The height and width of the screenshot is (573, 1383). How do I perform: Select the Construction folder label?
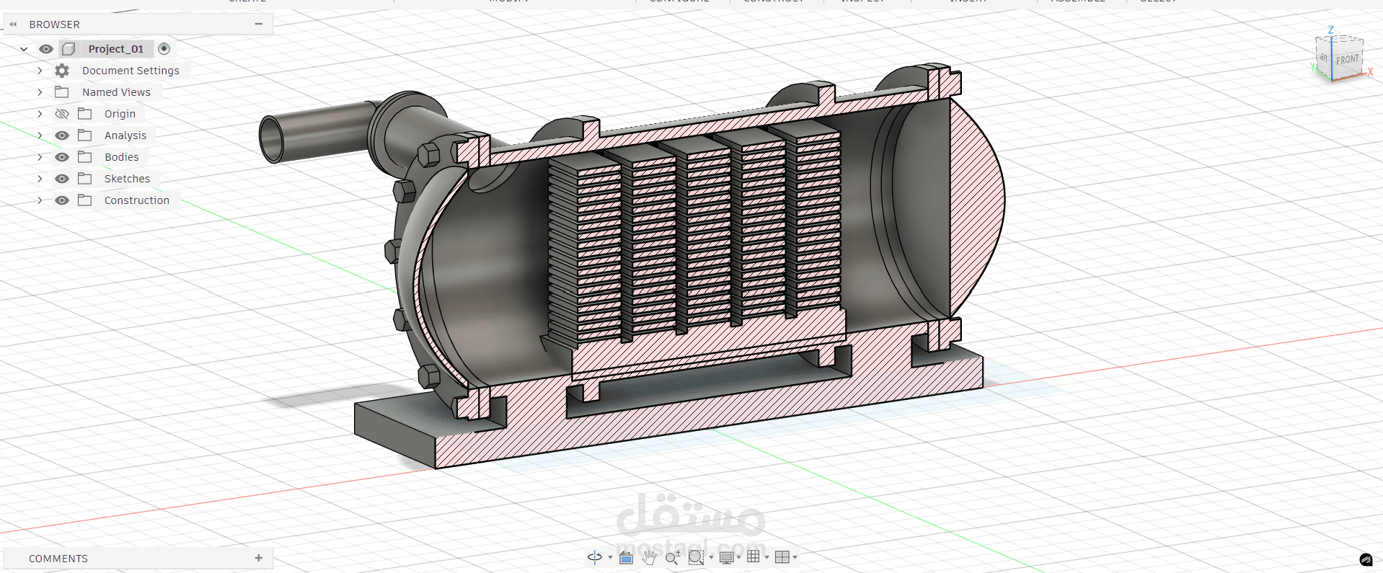point(136,200)
